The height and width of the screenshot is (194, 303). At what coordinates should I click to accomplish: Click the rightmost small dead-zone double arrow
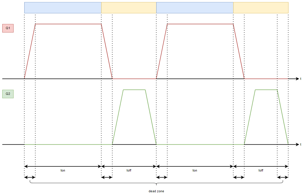click(x=283, y=177)
